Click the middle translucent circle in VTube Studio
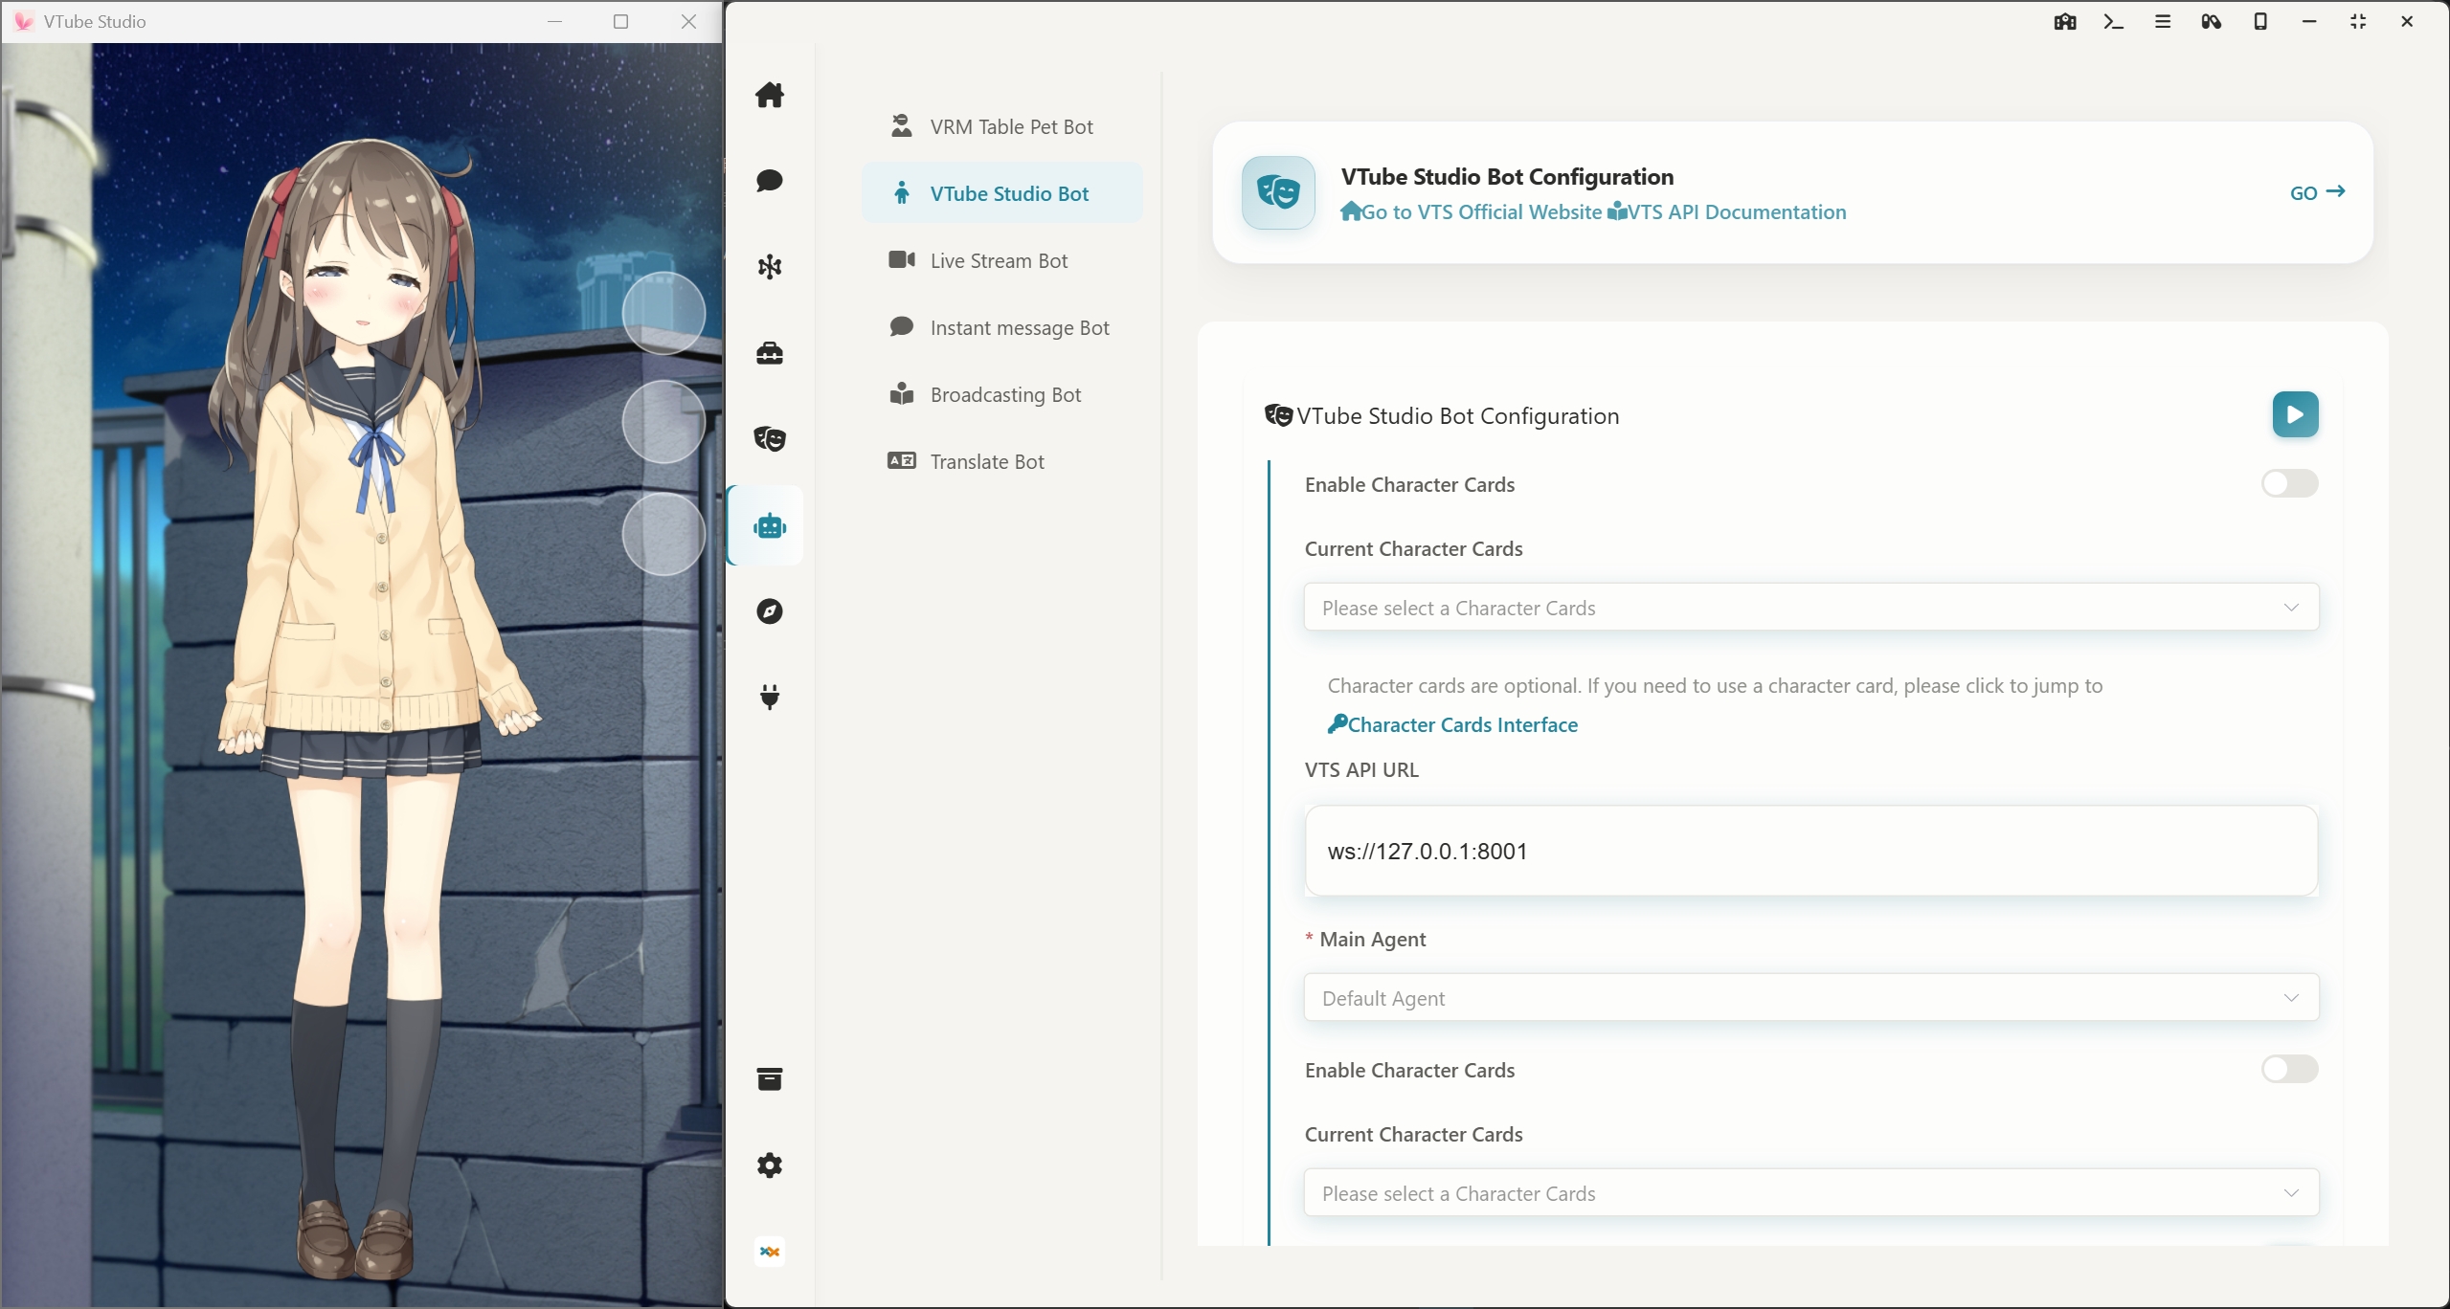 tap(663, 422)
